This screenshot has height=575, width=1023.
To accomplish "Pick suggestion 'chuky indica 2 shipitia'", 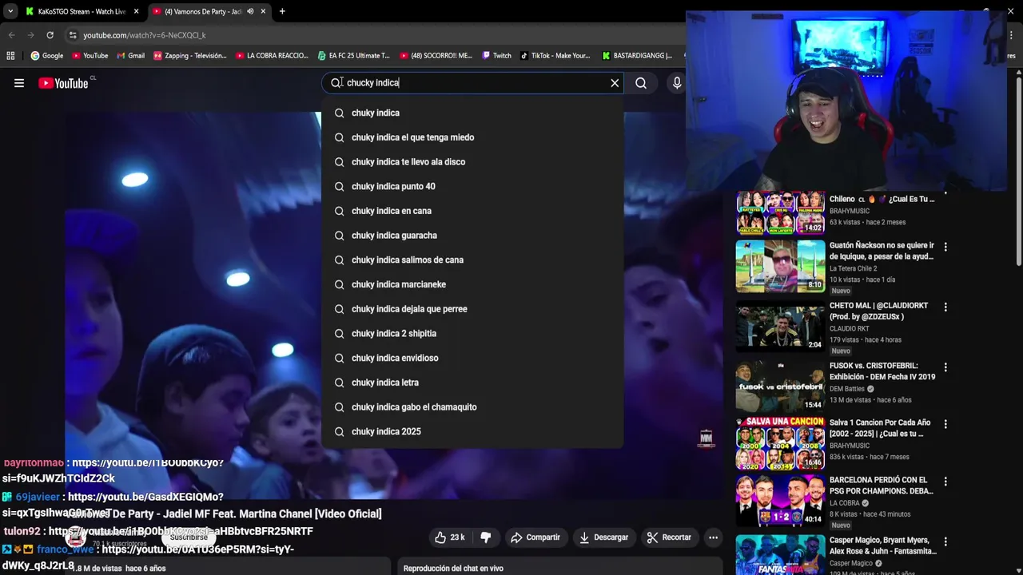I will coord(472,333).
